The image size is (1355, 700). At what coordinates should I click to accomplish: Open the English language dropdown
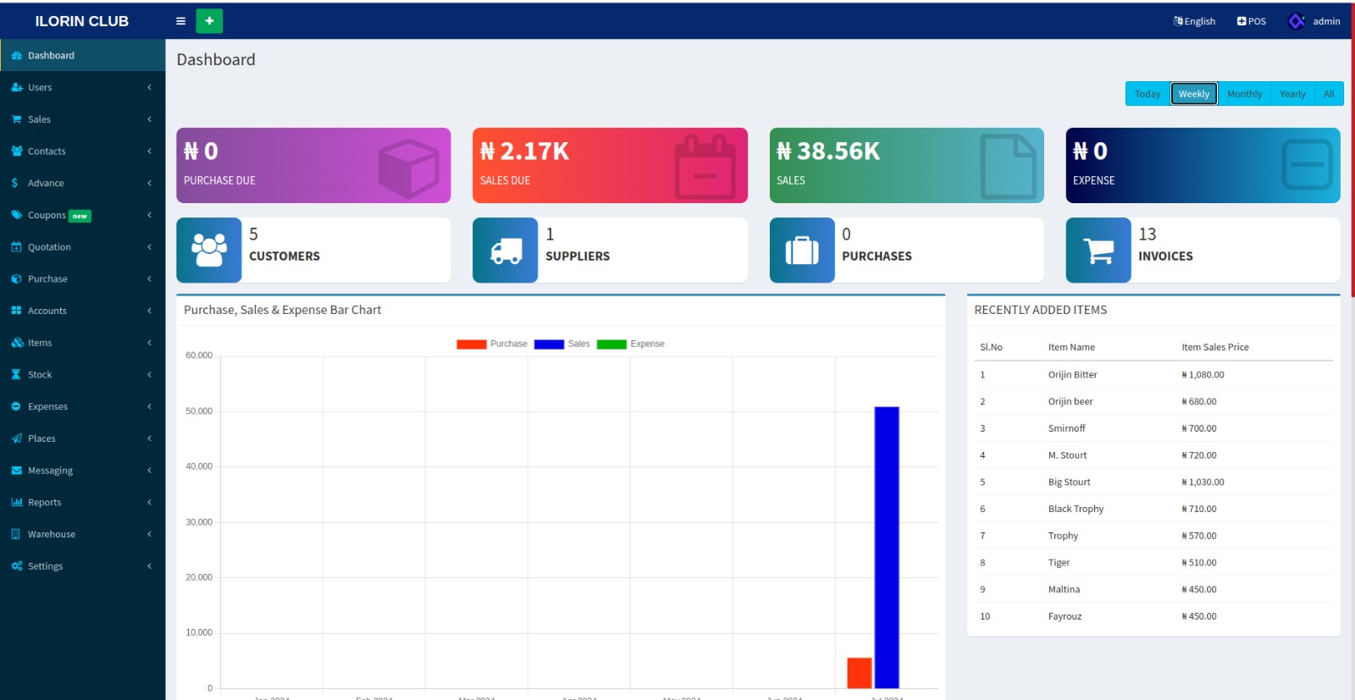point(1194,21)
